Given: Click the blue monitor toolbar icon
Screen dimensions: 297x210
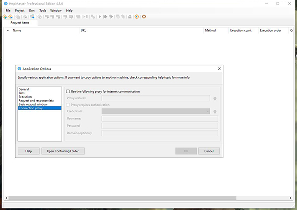Looking at the screenshot, I should pos(32,17).
